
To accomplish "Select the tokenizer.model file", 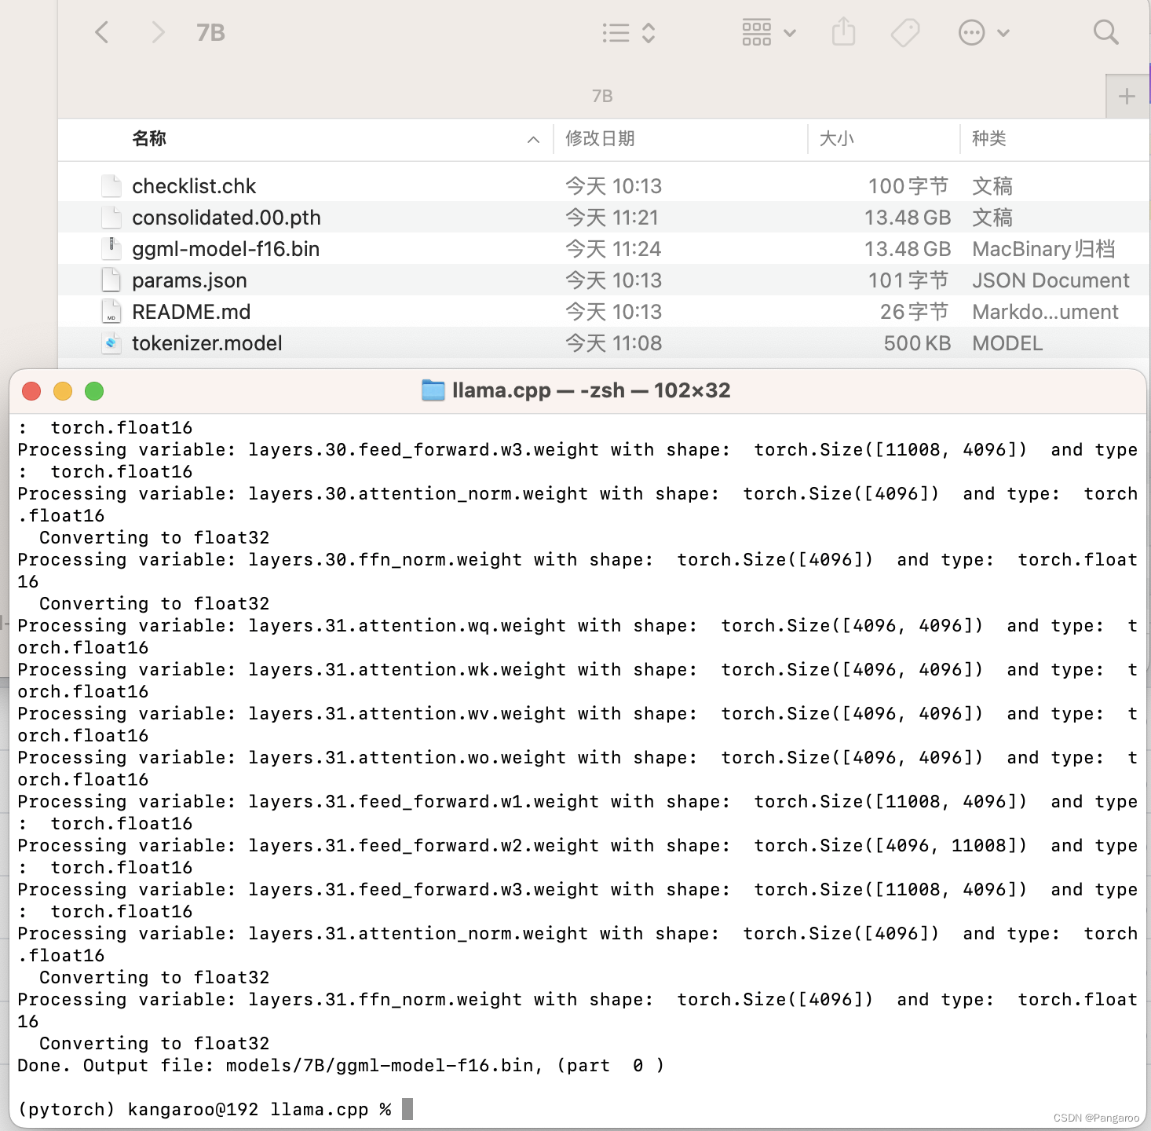I will click(x=604, y=343).
